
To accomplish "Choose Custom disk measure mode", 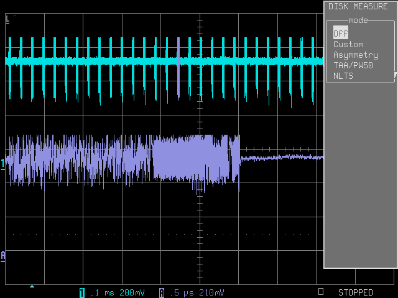I will pos(348,44).
